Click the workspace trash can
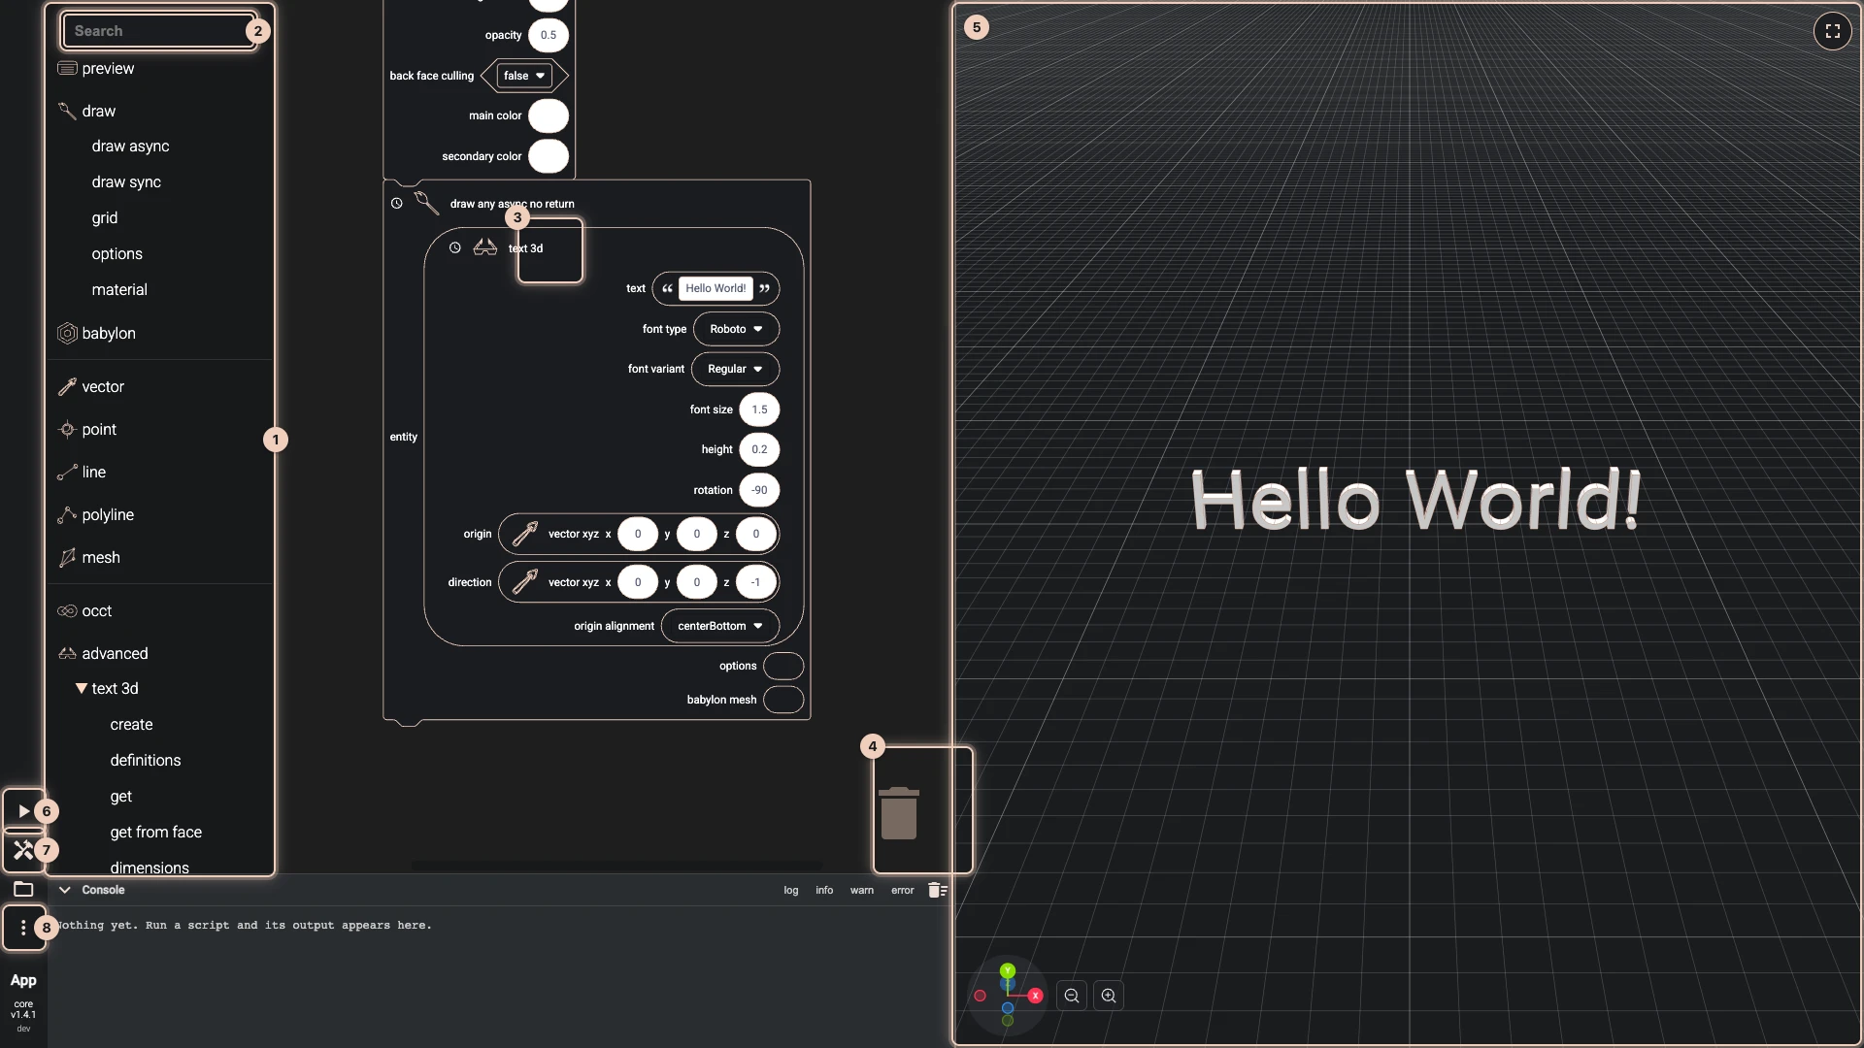 [x=899, y=813]
